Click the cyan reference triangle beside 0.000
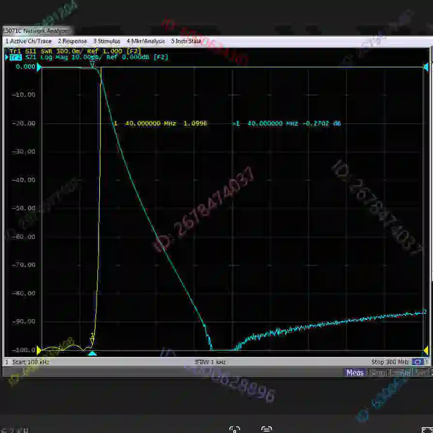The width and height of the screenshot is (433, 433). (x=39, y=67)
